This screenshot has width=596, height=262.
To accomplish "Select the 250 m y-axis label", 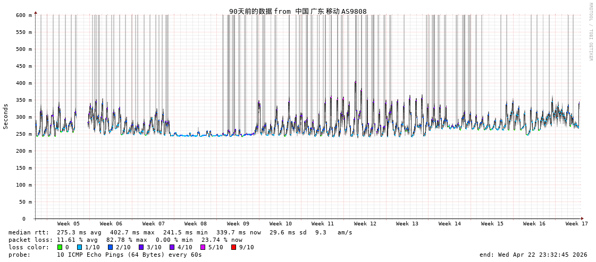I will (24, 134).
